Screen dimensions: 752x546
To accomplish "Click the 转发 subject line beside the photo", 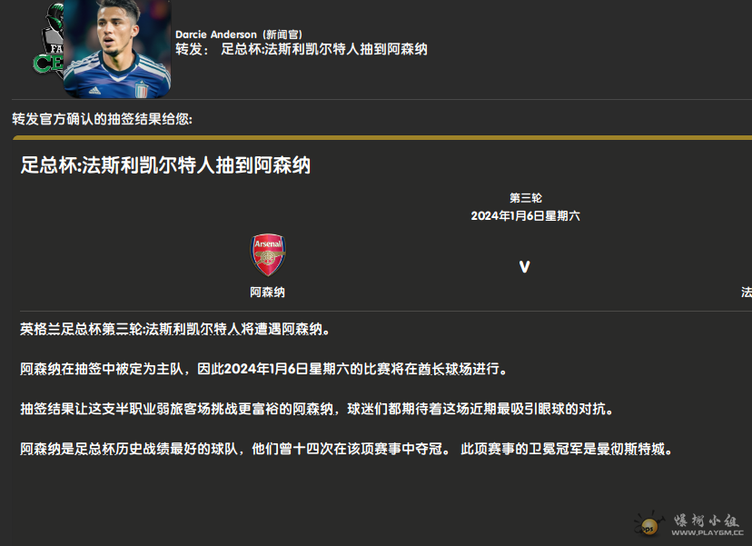I will 302,49.
